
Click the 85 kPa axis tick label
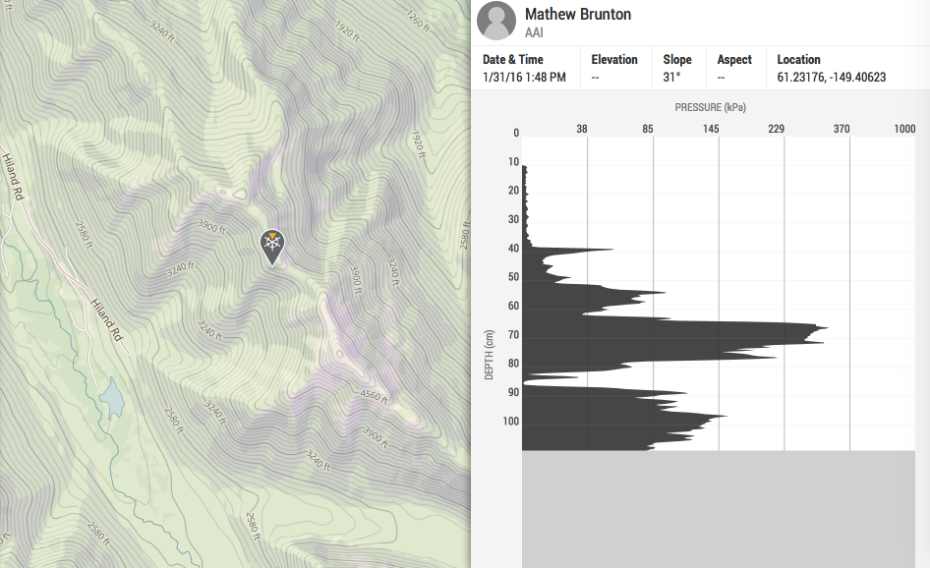pos(648,129)
